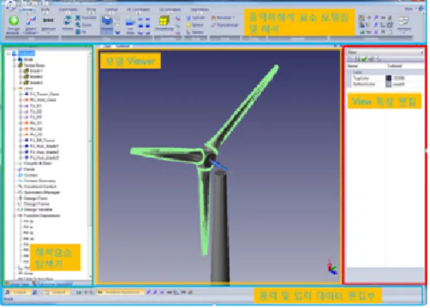Click the blue-red connector icon beside Simulate
The image size is (430, 308).
(x=31, y=21)
